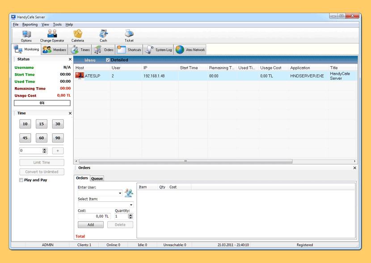Click the Delete order button
371x263 pixels.
[x=120, y=225]
